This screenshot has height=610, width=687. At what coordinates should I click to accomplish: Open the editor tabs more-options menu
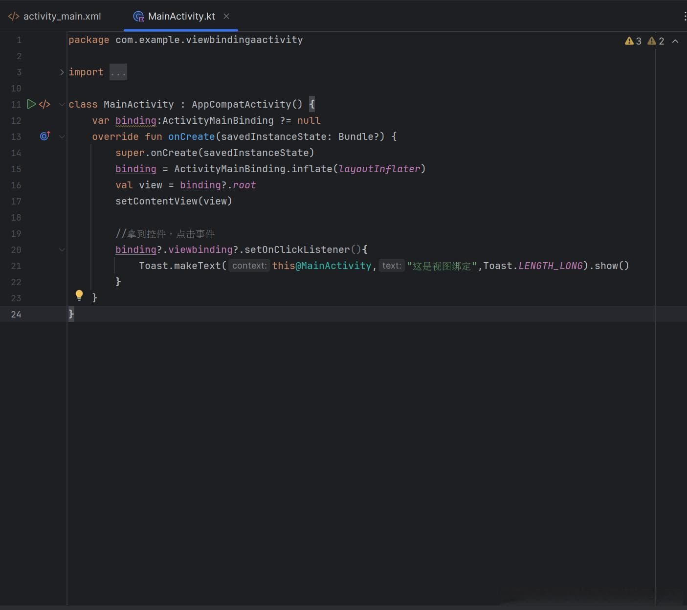click(x=684, y=16)
